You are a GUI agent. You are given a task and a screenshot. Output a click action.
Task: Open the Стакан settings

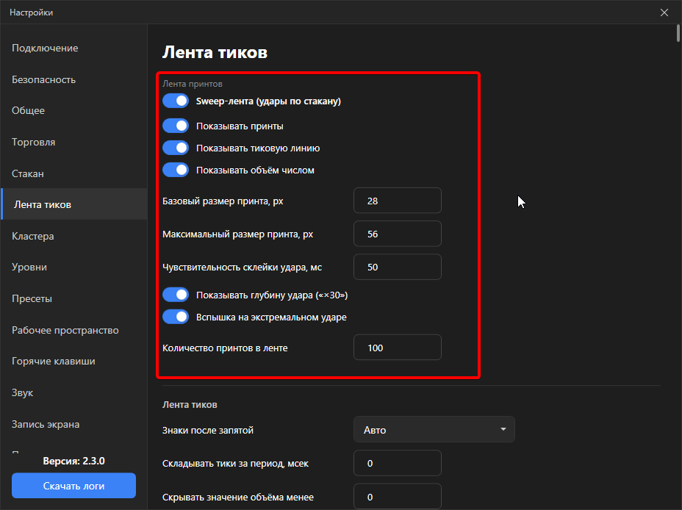coord(74,173)
